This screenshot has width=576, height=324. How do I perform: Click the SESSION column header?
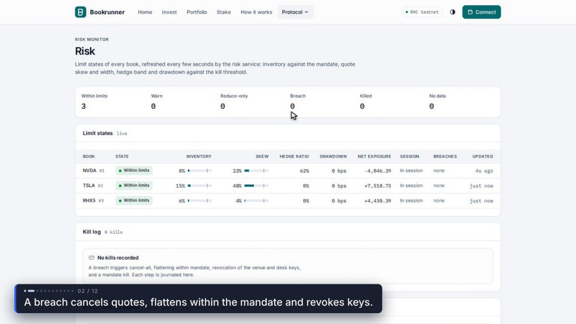click(409, 156)
